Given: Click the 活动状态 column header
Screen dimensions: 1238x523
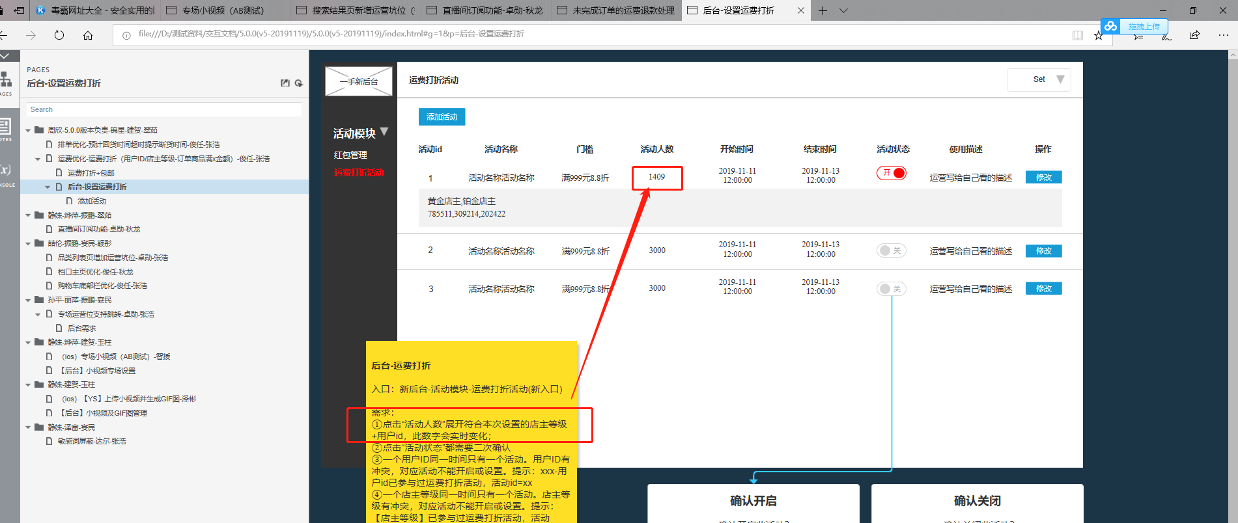Looking at the screenshot, I should 893,149.
